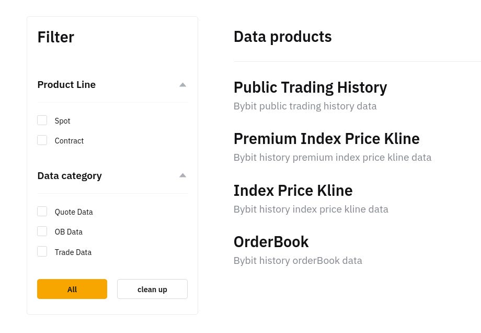481x333 pixels.
Task: Click the Data category heading label
Action: [x=70, y=176]
